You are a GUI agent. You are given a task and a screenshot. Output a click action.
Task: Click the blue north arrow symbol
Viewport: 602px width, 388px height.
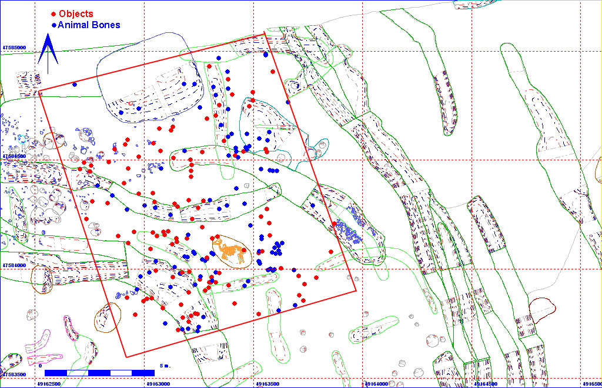[48, 51]
